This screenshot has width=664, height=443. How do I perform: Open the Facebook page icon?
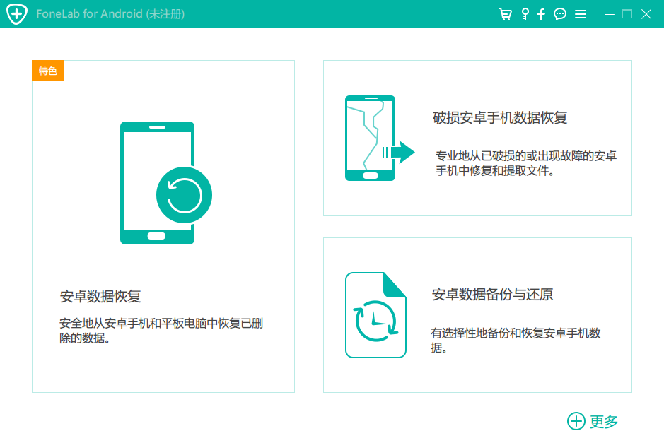point(541,14)
